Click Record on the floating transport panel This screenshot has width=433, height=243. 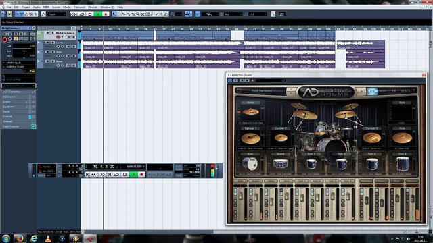coord(141,174)
